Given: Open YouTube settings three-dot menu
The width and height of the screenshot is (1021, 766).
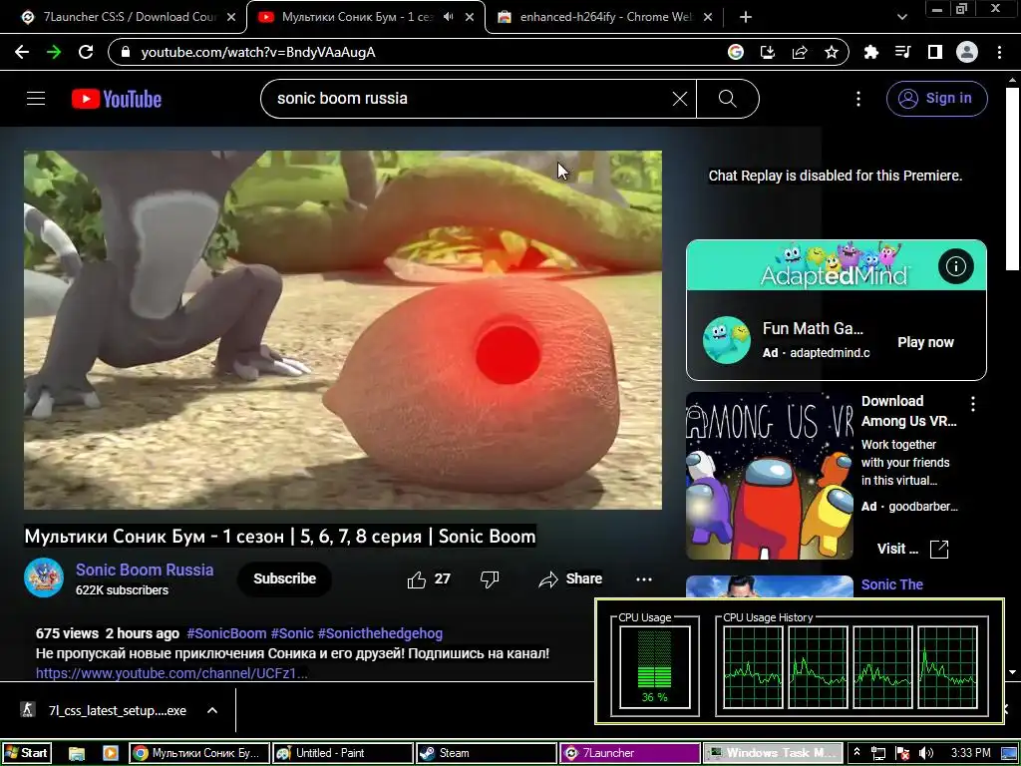Looking at the screenshot, I should pyautogui.click(x=858, y=99).
